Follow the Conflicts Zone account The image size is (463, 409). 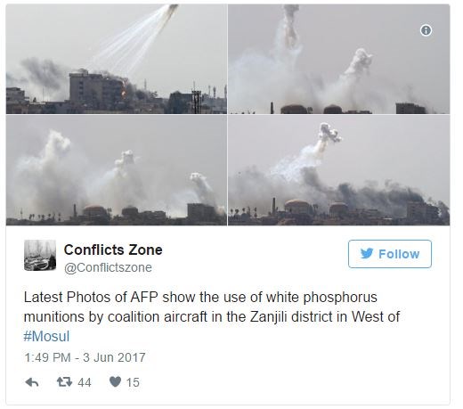pyautogui.click(x=390, y=254)
